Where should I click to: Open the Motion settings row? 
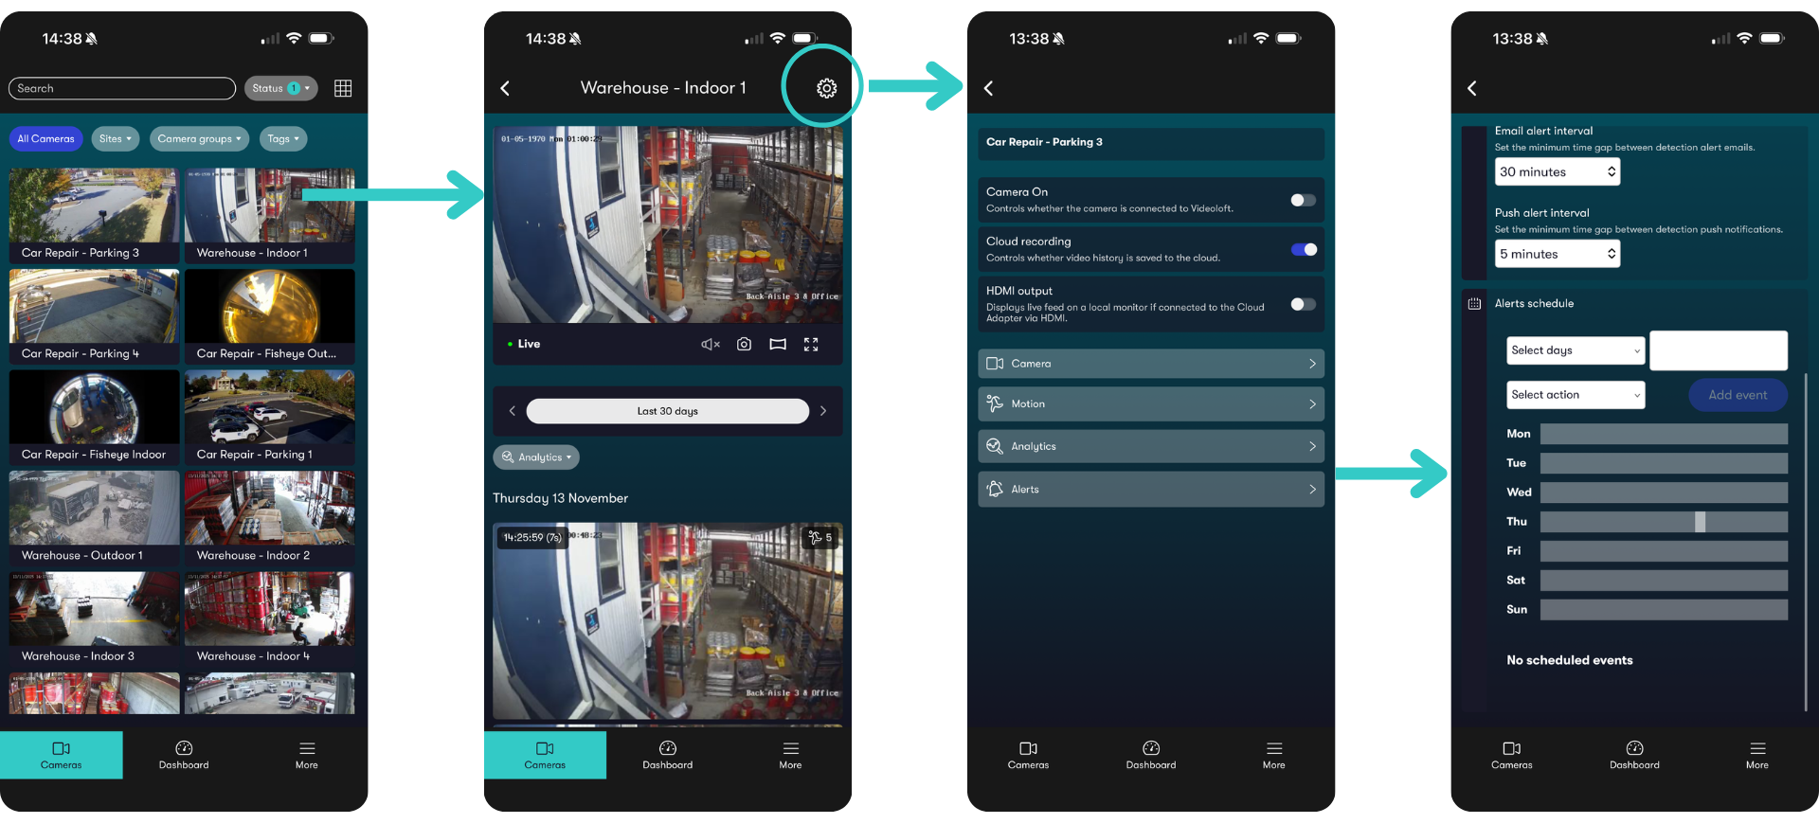(x=1151, y=404)
